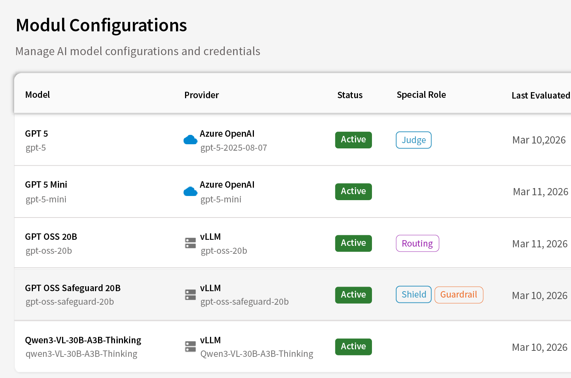
Task: Open the GPT 5 model name
Action: (x=36, y=134)
